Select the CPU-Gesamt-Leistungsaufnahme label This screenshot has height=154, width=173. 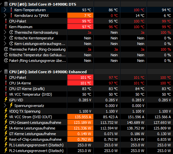(35, 123)
